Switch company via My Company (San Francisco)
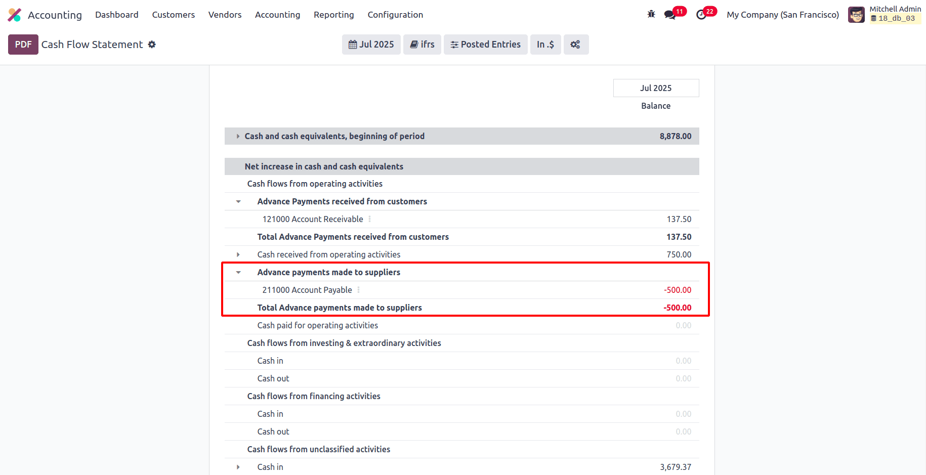Screen dimensions: 926x475 tap(783, 15)
